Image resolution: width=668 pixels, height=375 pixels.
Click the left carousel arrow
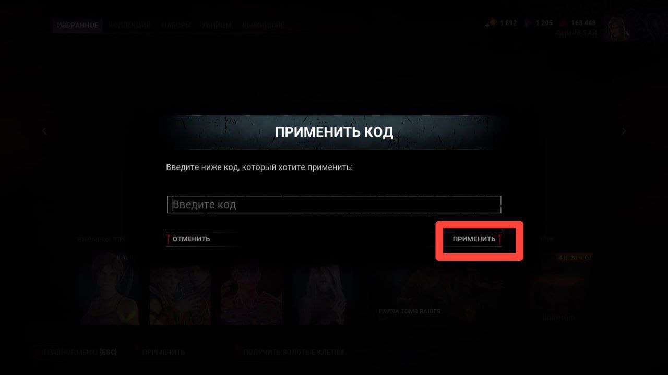click(44, 131)
